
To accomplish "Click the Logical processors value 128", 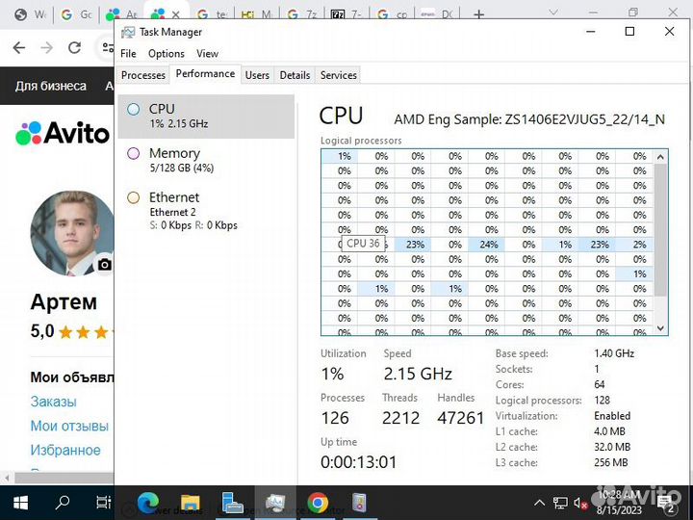I will click(602, 401).
